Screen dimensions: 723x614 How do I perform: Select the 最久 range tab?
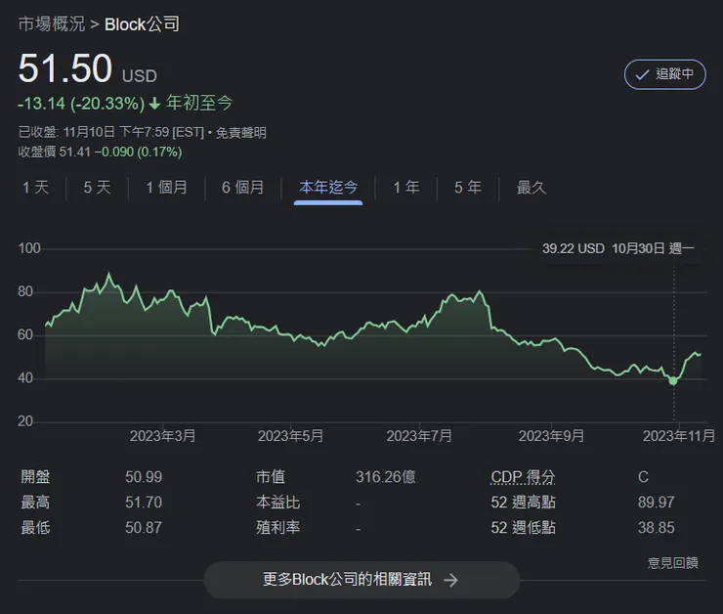point(532,188)
